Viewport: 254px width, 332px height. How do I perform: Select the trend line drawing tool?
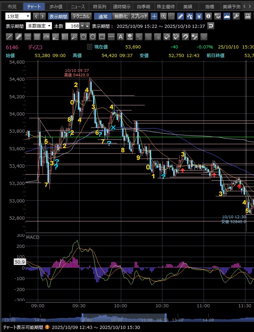[x=9, y=37]
